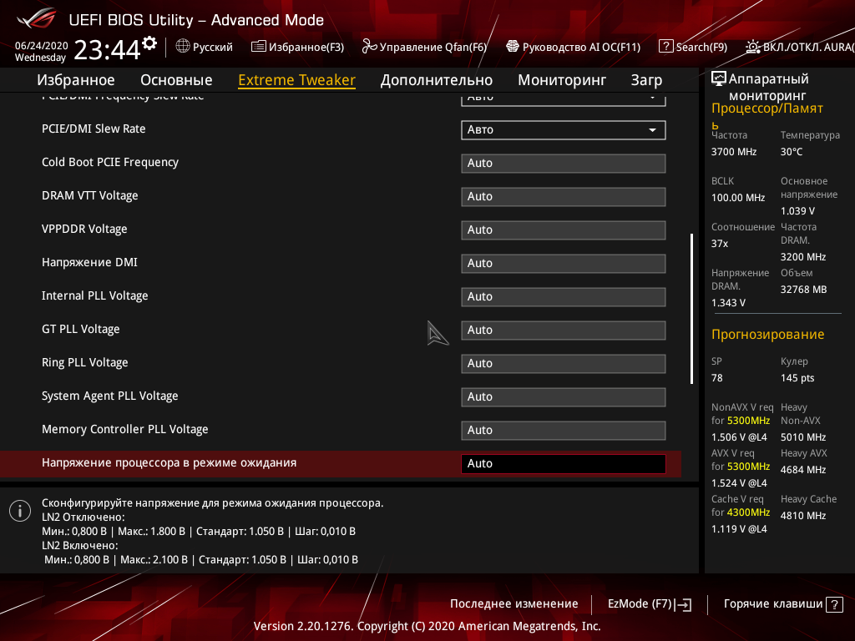Toggle ВКЛ./ОТКЛ. AURA lighting
The width and height of the screenshot is (855, 641).
801,47
